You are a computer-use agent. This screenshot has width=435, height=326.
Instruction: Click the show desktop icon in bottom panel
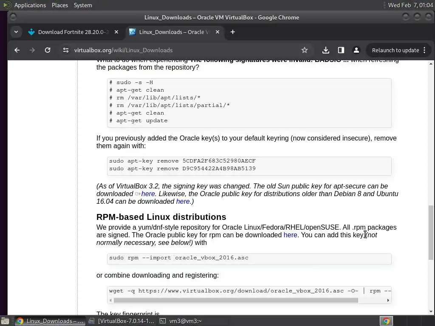point(5,321)
